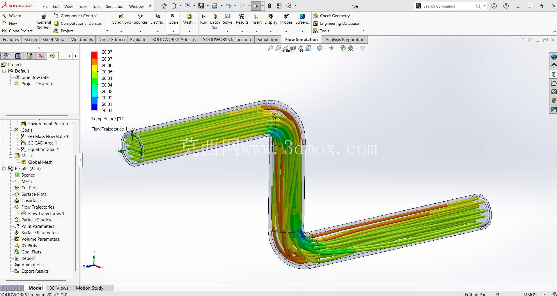Open the Flow Simulation Wizard

point(12,16)
